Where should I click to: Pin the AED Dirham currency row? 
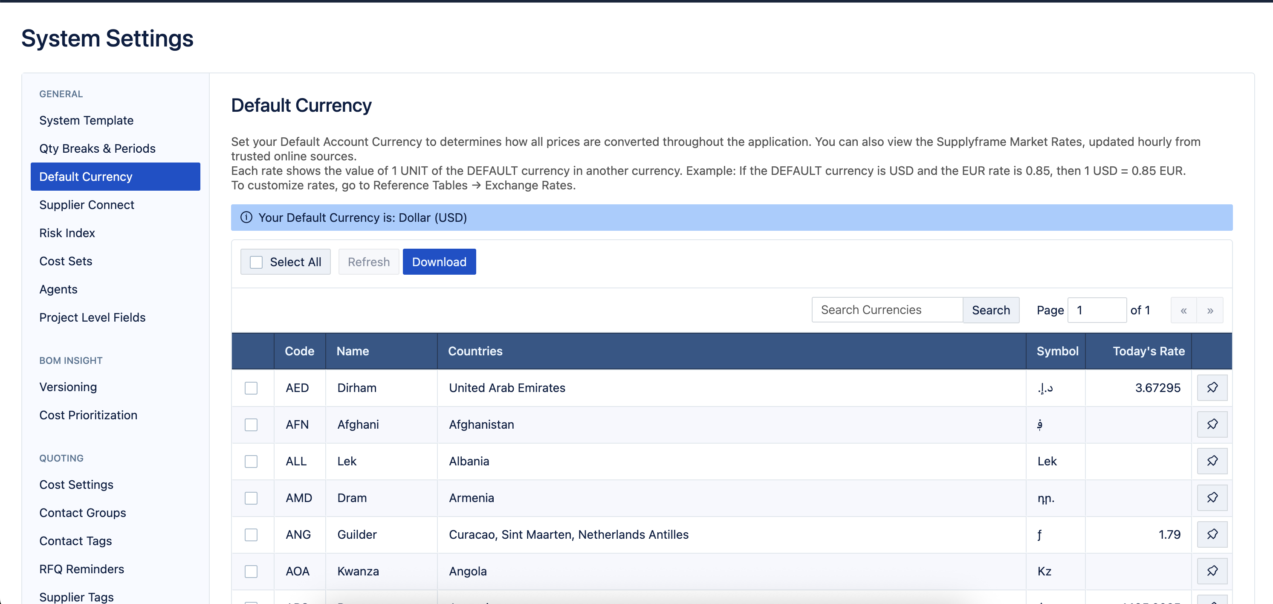[x=1212, y=387]
